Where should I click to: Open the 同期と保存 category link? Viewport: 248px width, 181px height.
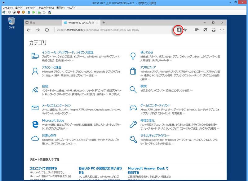coord(49,136)
